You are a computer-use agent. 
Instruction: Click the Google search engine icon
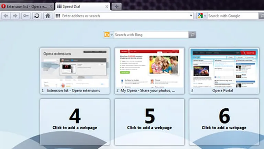pyautogui.click(x=200, y=16)
